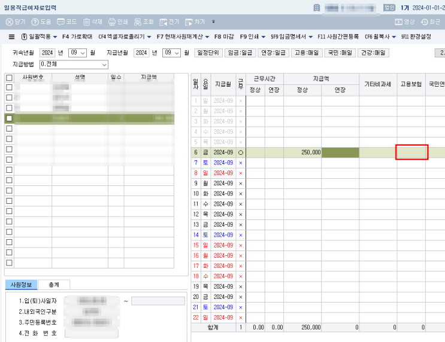Toggle the 근무 X mark for day 22
Screen dimensions: 445x342
click(x=241, y=317)
